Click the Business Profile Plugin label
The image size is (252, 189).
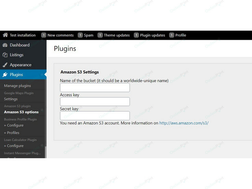[20, 119]
